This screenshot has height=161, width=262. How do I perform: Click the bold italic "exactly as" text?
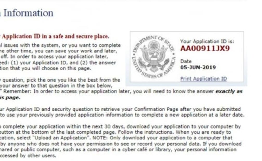tap(229, 91)
